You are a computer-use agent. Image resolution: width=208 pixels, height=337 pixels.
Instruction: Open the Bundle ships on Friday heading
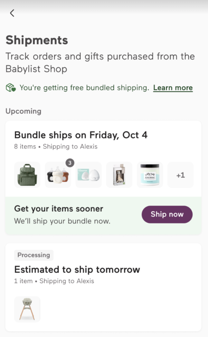tap(81, 135)
